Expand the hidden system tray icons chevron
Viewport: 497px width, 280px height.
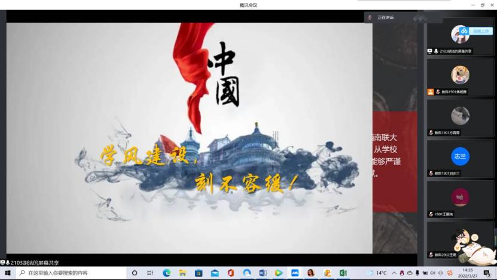pos(394,273)
